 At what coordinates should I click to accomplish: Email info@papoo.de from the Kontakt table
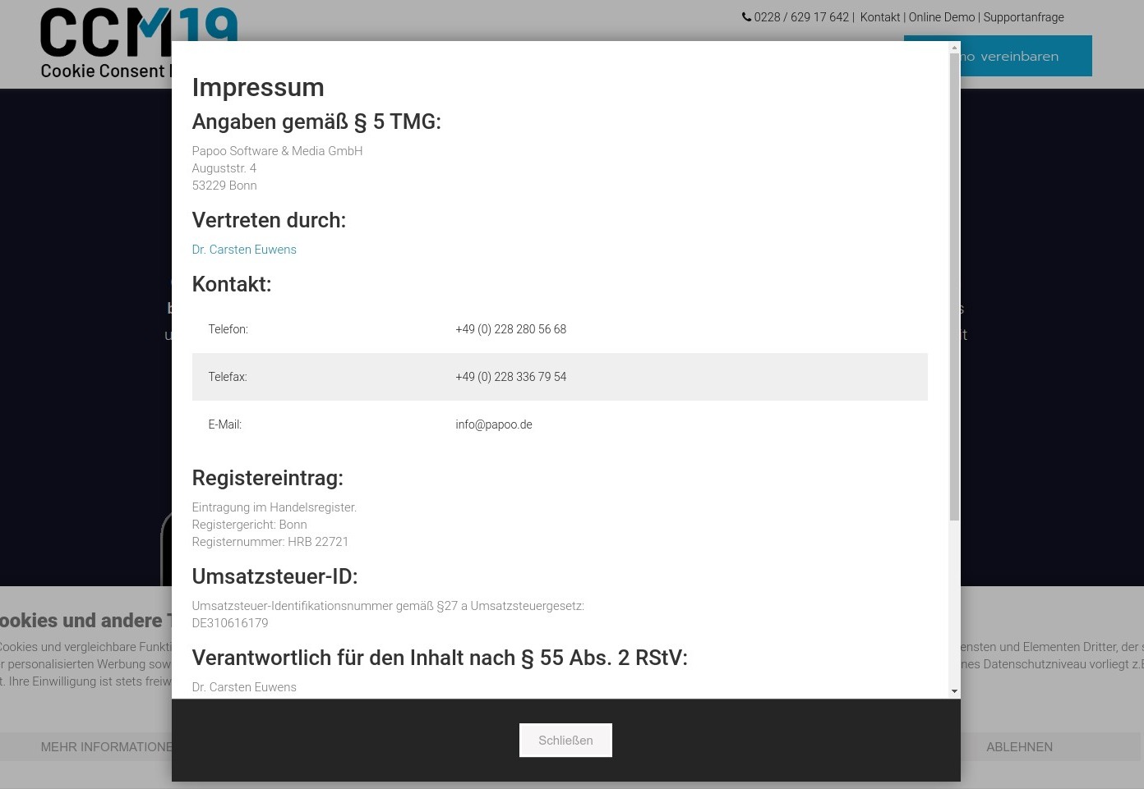click(x=494, y=424)
